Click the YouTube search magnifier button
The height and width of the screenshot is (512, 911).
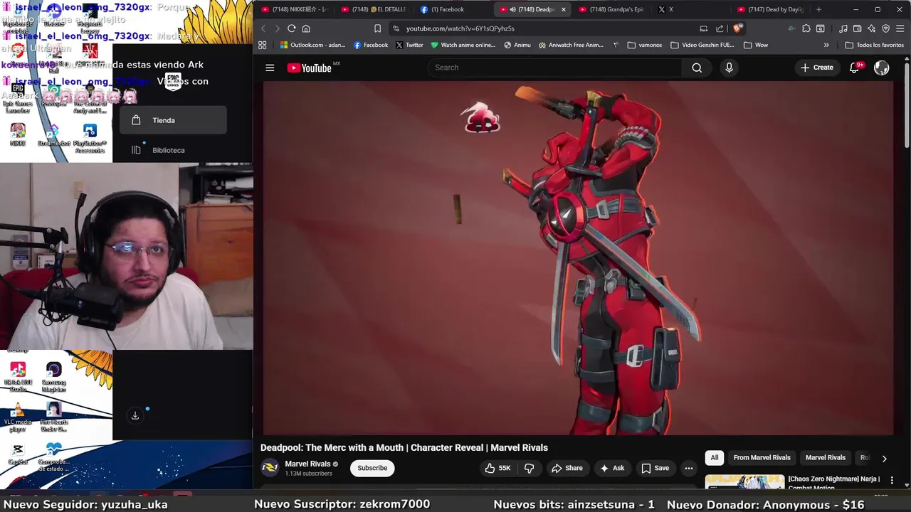click(697, 68)
